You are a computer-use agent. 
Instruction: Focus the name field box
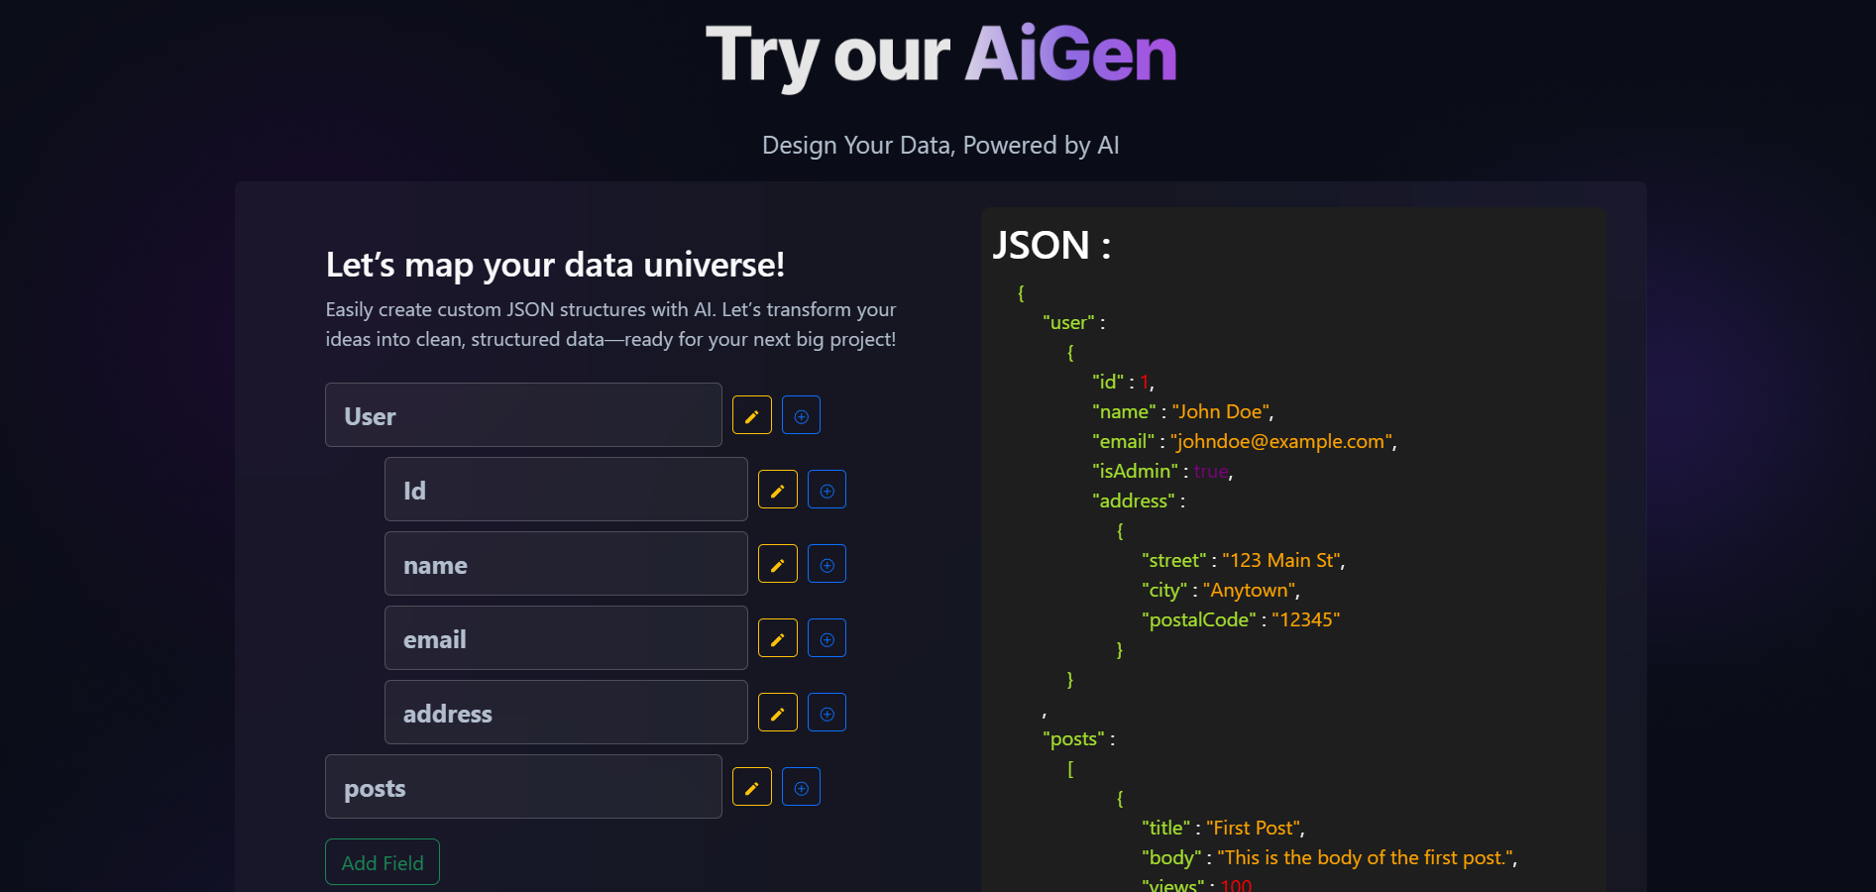click(x=566, y=564)
